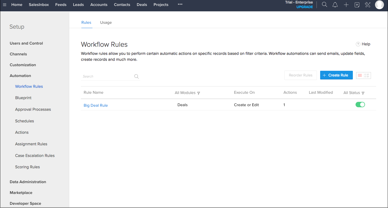Open the more-modules ellipsis menu
The image size is (388, 208).
tap(180, 5)
